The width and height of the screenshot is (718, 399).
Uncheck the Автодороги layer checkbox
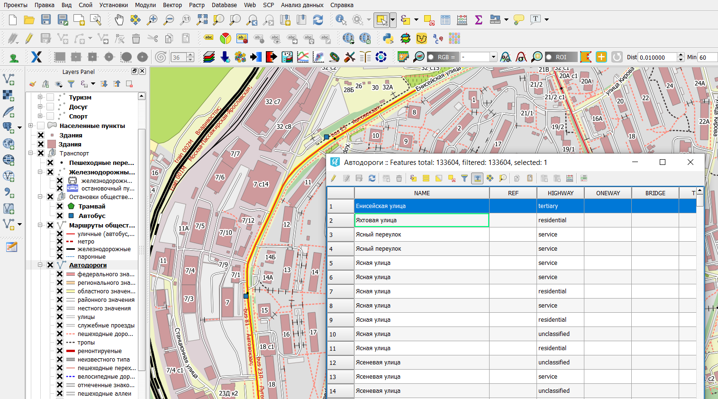pyautogui.click(x=50, y=265)
